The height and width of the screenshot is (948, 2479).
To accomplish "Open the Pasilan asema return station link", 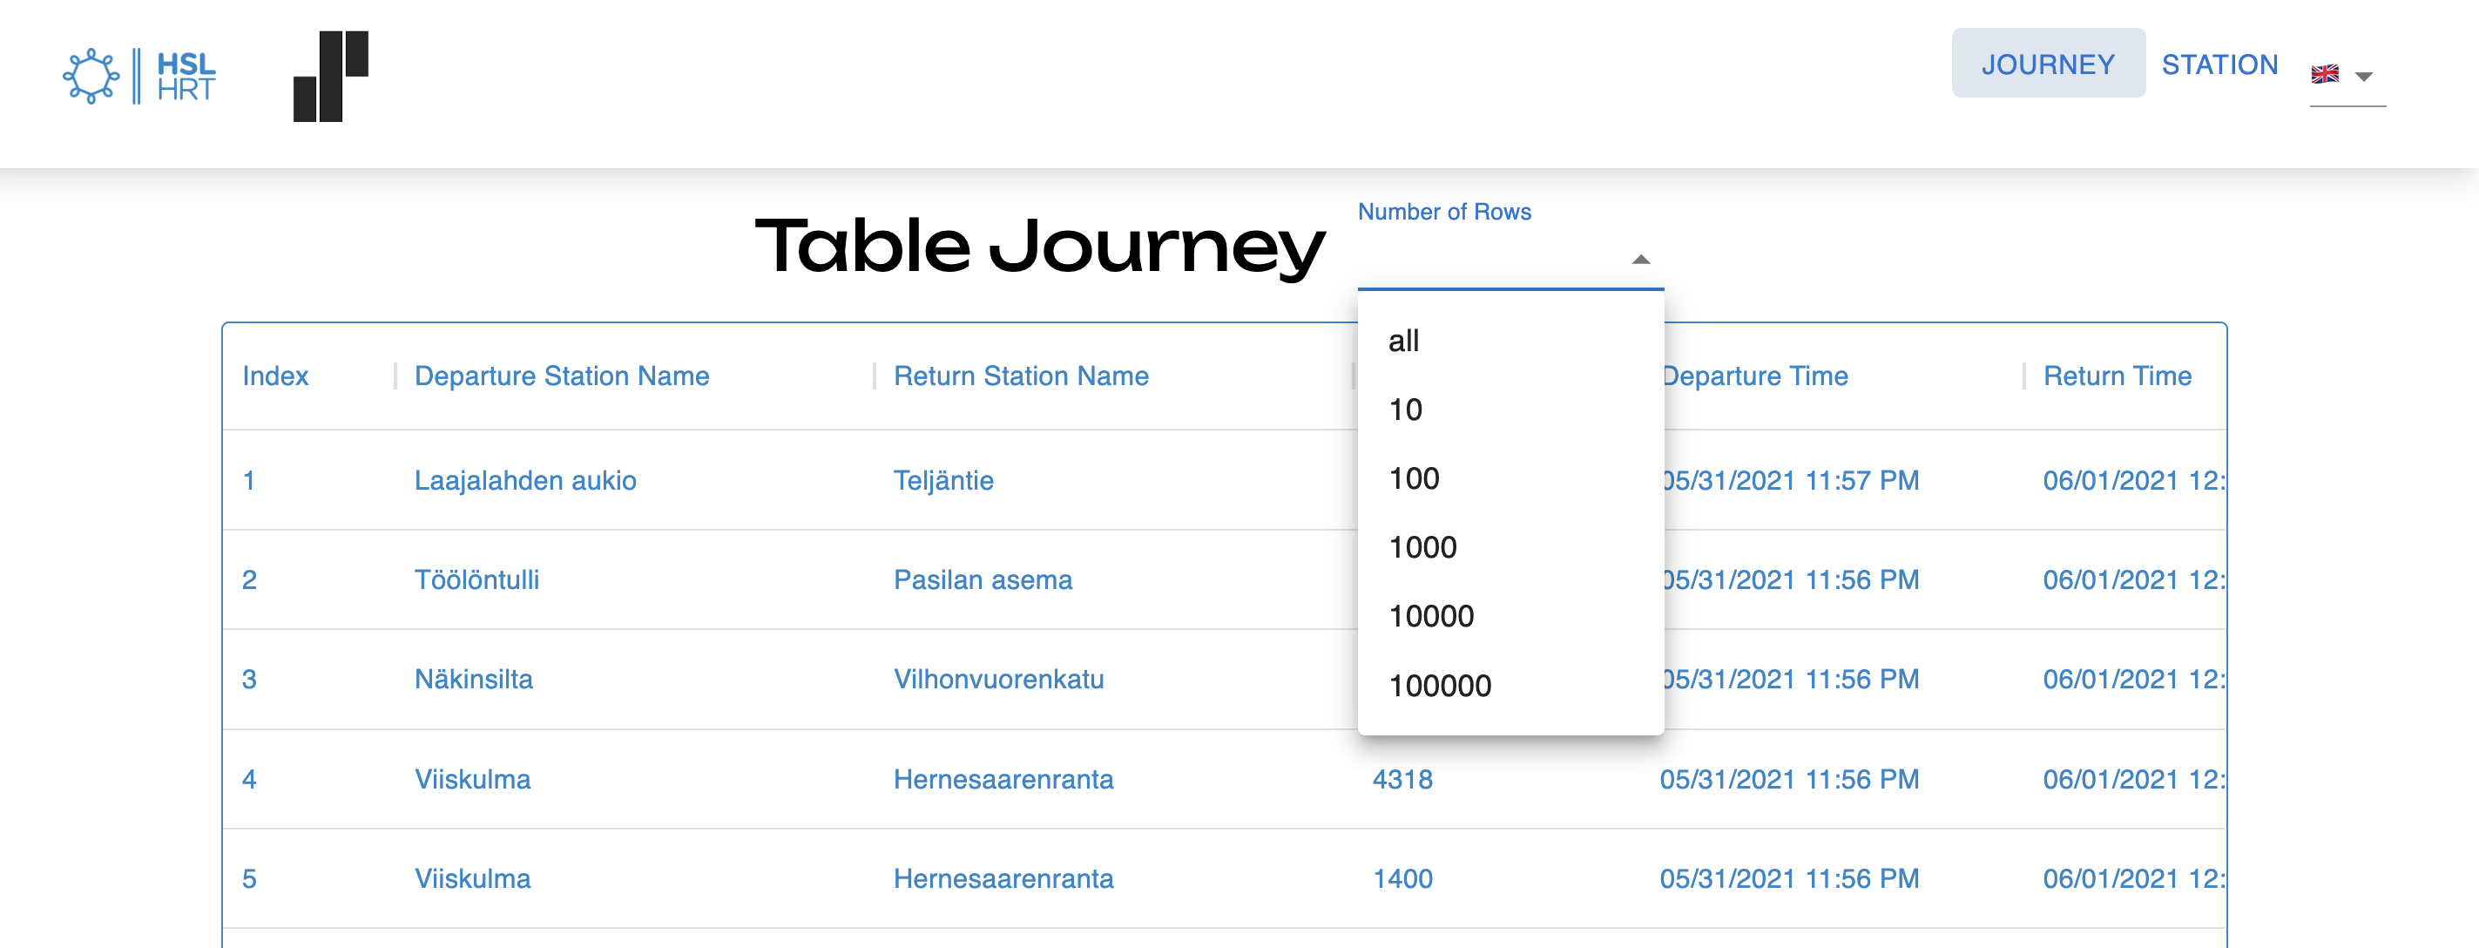I will (983, 579).
